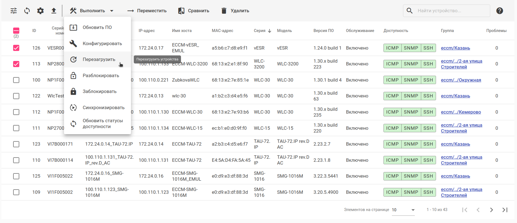Open the gear settings icon
This screenshot has height=223, width=517.
(40, 11)
